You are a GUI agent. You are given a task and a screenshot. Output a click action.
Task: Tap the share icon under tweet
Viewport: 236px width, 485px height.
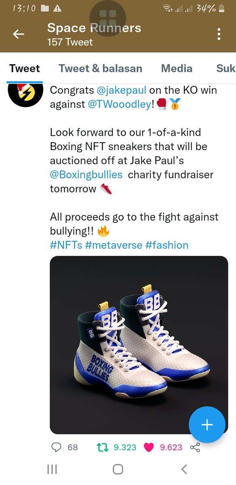[195, 447]
